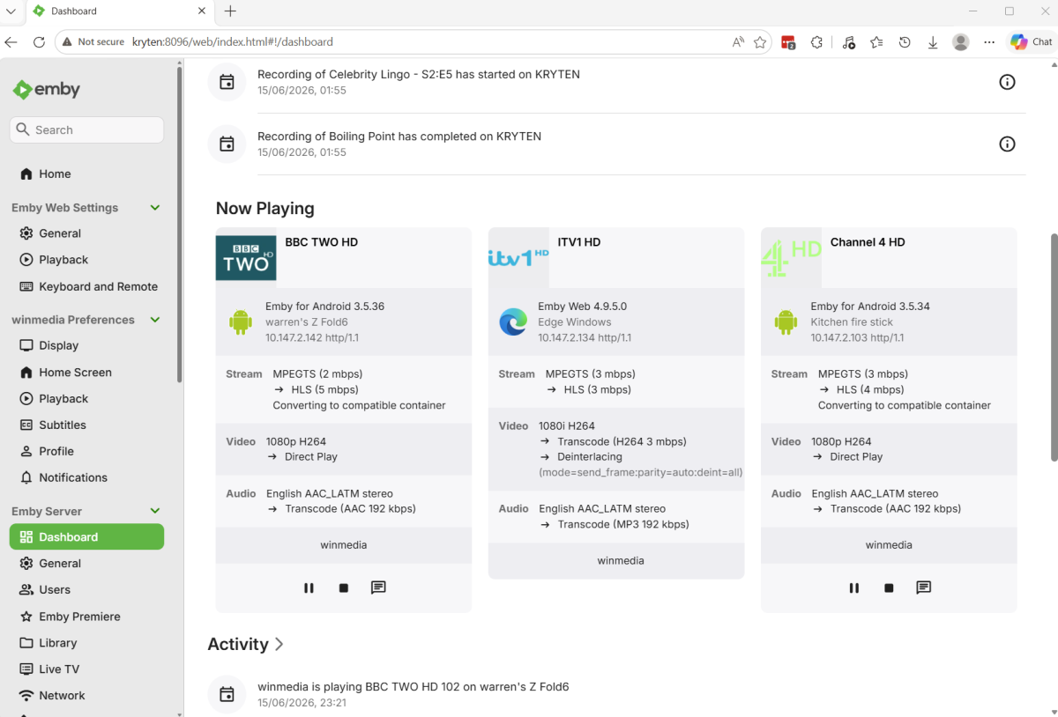Click the Not secure site indicator

(93, 41)
